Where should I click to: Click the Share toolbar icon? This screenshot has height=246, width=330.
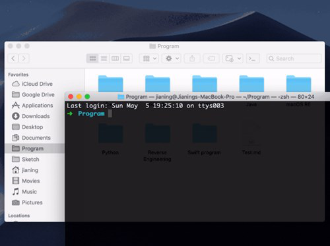[192, 59]
